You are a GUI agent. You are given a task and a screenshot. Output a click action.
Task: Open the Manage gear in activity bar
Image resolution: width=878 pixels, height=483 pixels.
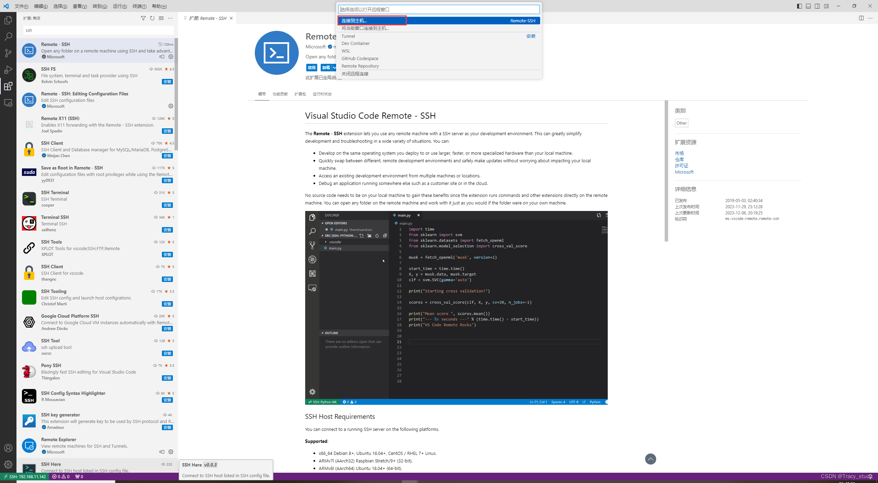[8, 464]
